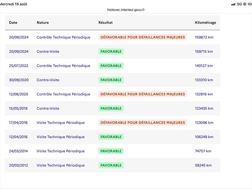This screenshot has height=189, width=252.
Task: Tap the FAVORABLE badge dated 20/03/2012
Action: pyautogui.click(x=111, y=165)
